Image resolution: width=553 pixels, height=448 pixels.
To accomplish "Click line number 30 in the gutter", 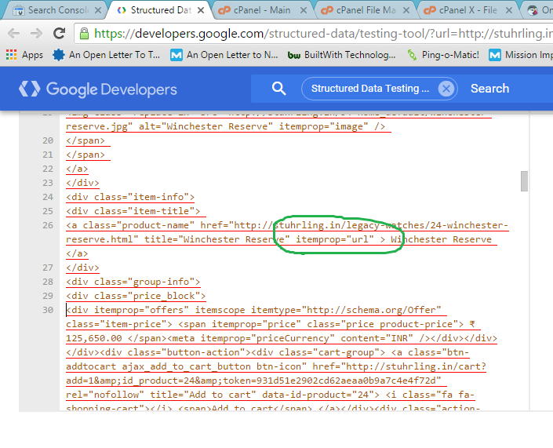I will pos(48,310).
